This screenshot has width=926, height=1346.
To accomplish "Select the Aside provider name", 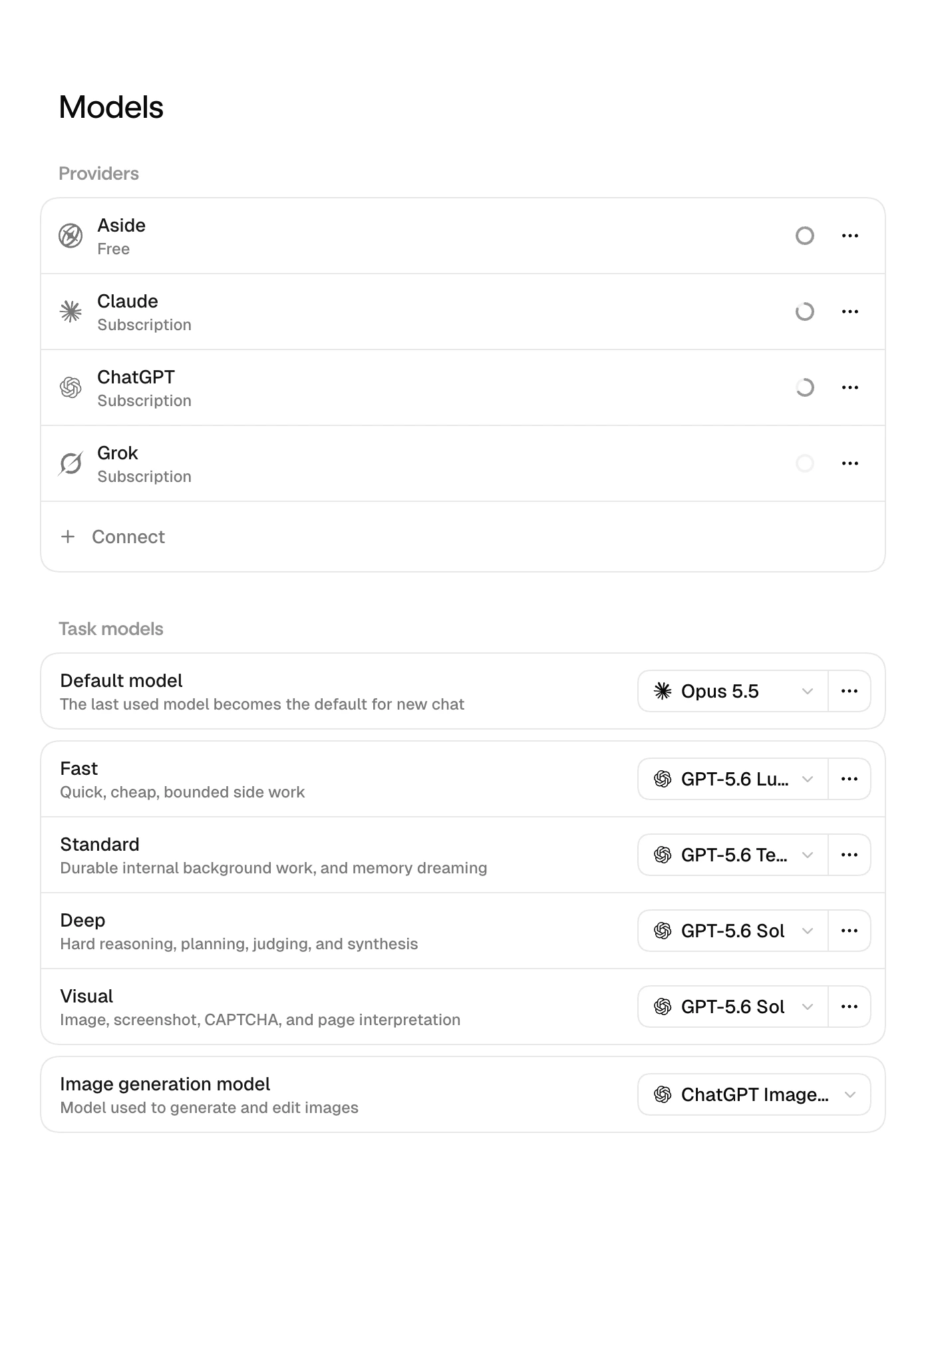I will (121, 225).
